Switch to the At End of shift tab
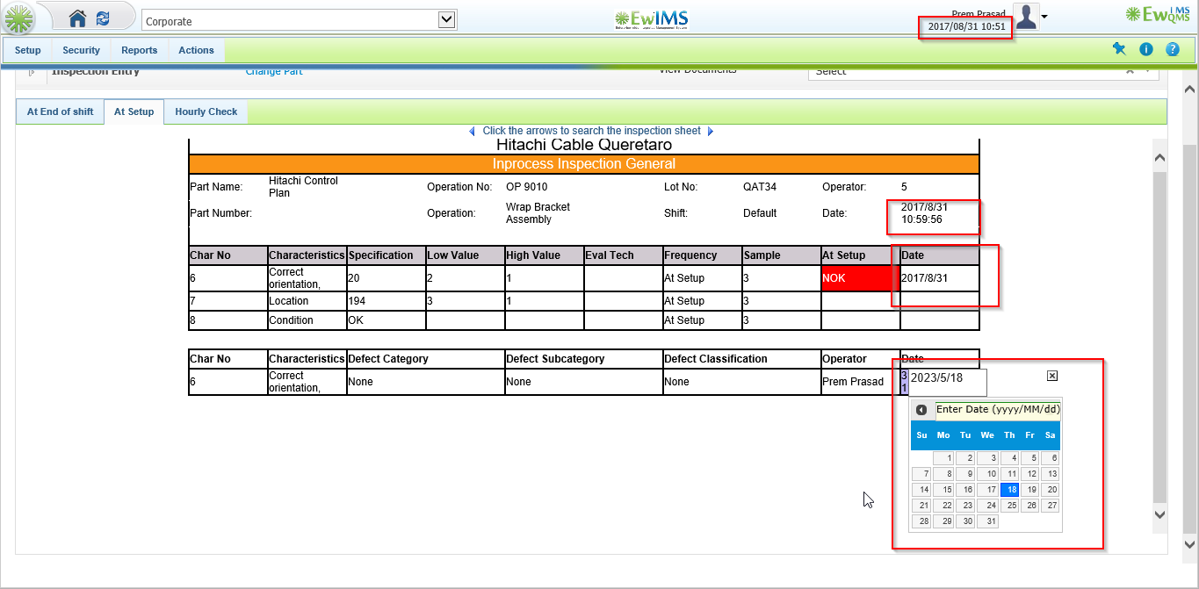This screenshot has width=1199, height=589. pyautogui.click(x=60, y=111)
